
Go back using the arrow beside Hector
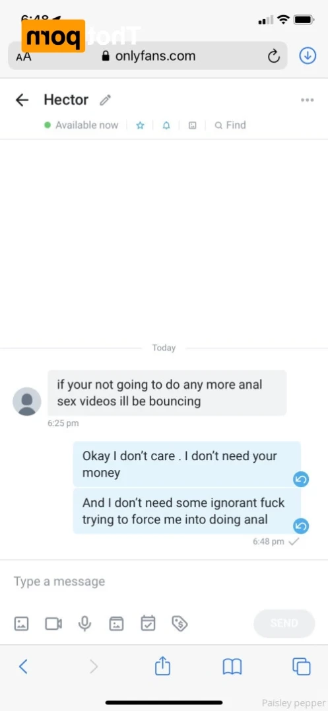(x=22, y=100)
